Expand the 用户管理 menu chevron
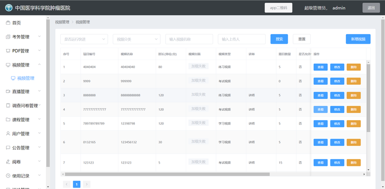Viewport: 385px width, 189px height. click(39, 133)
